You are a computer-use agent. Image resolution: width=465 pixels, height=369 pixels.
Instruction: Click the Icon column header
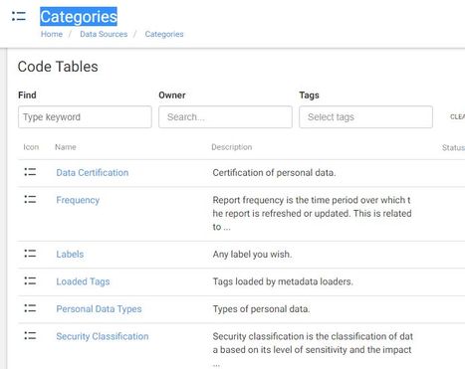pos(31,147)
